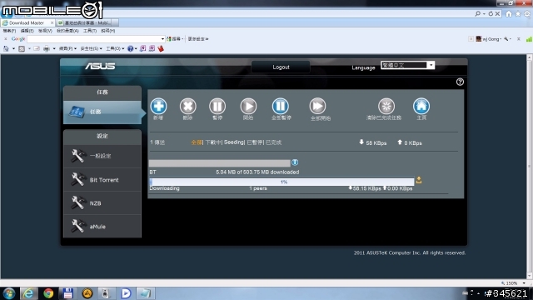Filter tasks by Seeding
The image size is (533, 300).
tap(233, 142)
